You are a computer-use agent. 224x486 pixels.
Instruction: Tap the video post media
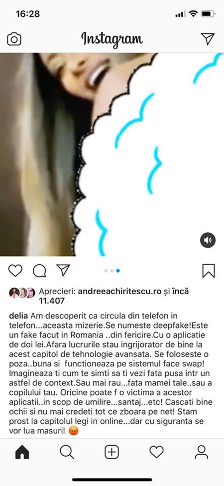point(112,155)
